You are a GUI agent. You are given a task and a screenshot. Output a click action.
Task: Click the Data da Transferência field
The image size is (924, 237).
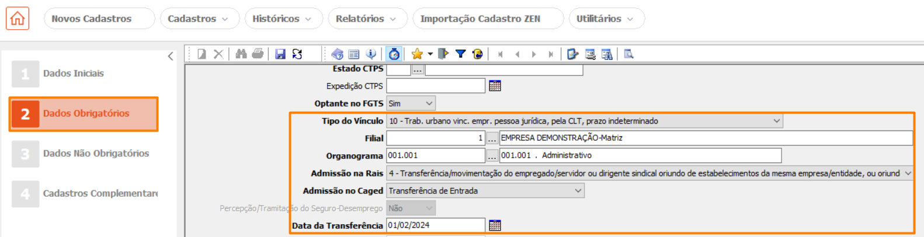coord(436,225)
